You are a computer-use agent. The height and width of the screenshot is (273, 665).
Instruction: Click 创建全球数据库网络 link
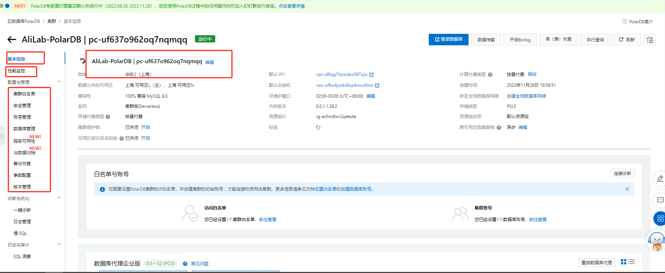(x=526, y=96)
